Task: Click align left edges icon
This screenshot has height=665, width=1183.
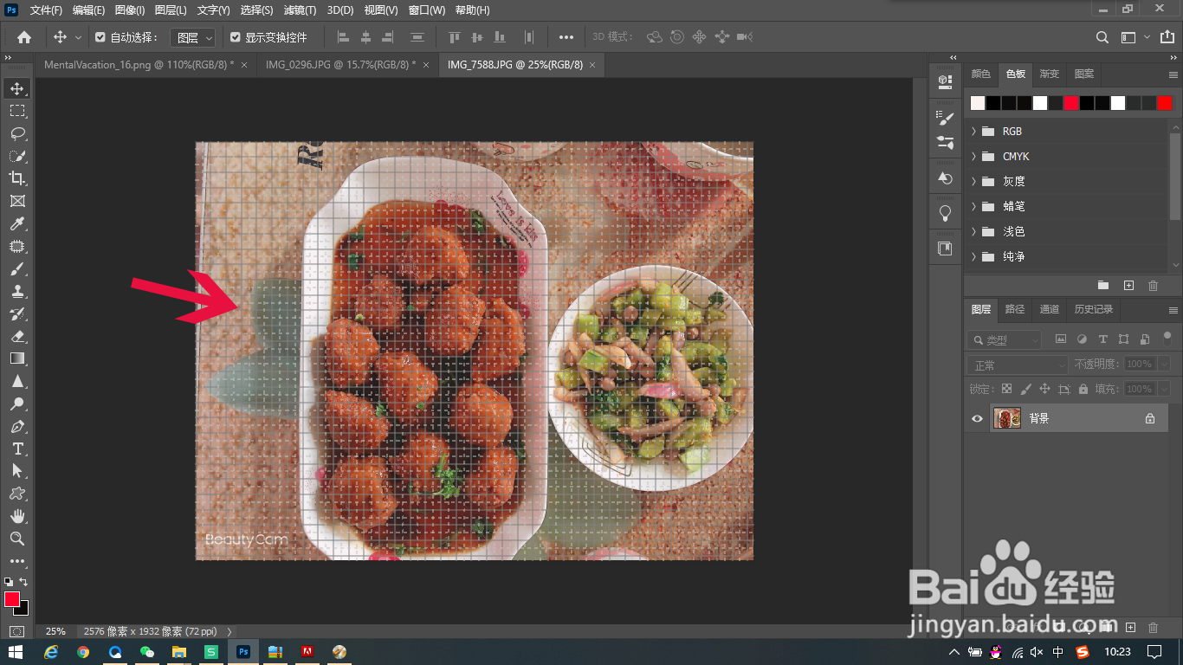Action: (x=343, y=37)
